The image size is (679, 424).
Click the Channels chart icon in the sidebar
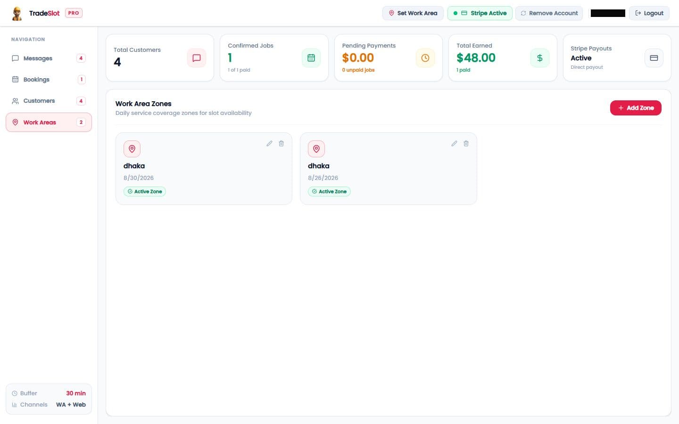click(15, 405)
